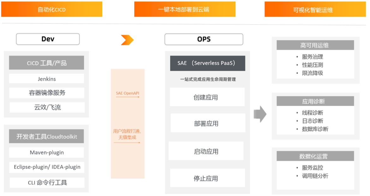Click the 高可用运维 panel header
The height and width of the screenshot is (196, 370).
[315, 45]
